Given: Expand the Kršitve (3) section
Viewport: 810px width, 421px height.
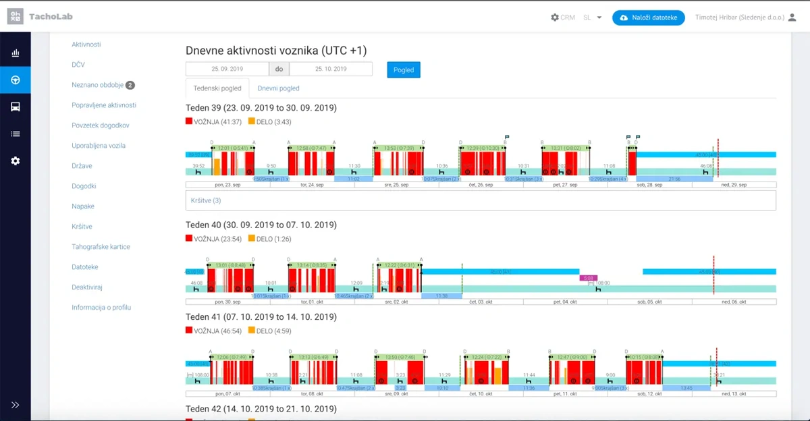Looking at the screenshot, I should (481, 200).
